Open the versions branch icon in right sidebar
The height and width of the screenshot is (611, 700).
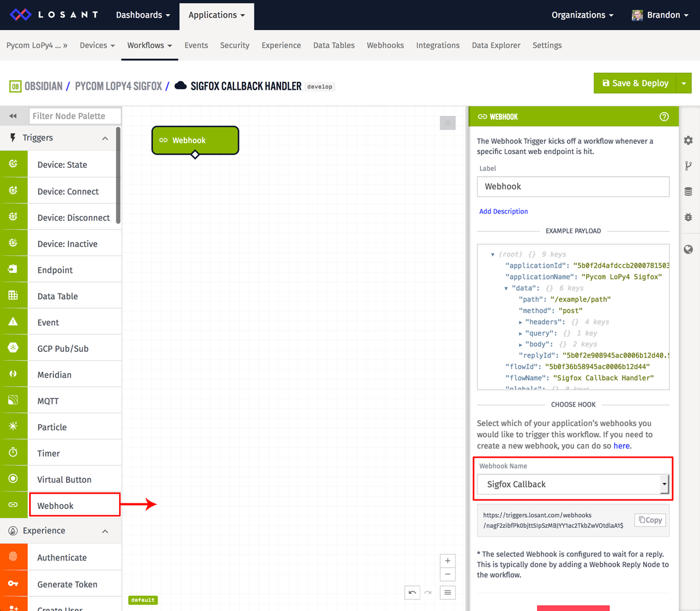coord(689,166)
